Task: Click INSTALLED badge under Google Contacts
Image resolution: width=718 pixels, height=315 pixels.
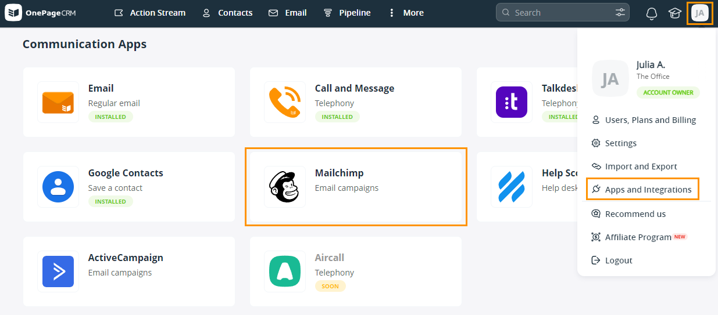Action: point(110,201)
